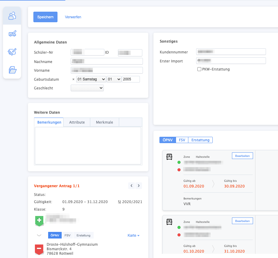278x258 pixels.
Task: Open the vehicle sidebar icon
Action: (12, 34)
